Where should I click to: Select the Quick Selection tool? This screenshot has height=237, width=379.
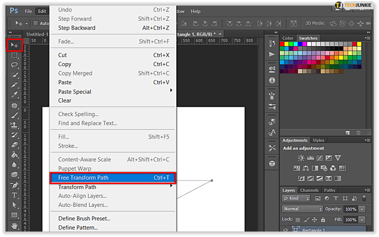(14, 75)
